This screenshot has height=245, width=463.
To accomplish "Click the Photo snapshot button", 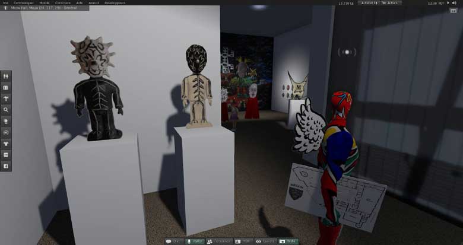I will [x=288, y=241].
